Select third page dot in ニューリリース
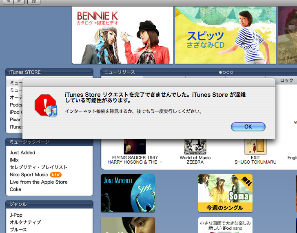Screen dimensions: 297x233 [x=228, y=72]
